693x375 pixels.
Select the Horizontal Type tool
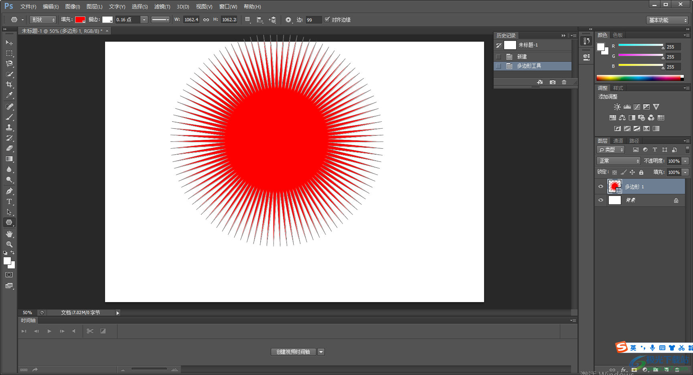[9, 202]
